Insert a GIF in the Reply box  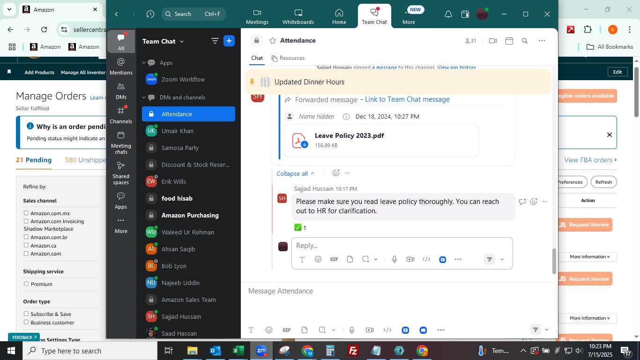(x=334, y=259)
